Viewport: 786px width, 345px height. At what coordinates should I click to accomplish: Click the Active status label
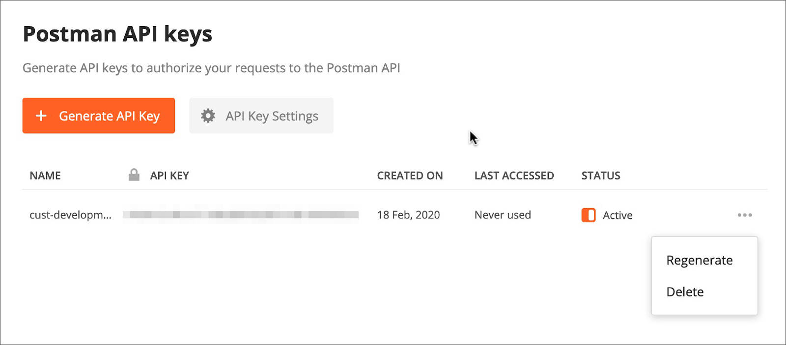coord(618,215)
